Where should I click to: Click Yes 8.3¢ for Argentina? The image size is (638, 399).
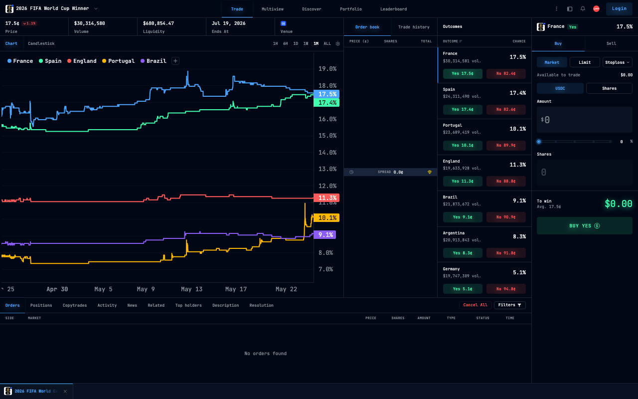tap(463, 253)
